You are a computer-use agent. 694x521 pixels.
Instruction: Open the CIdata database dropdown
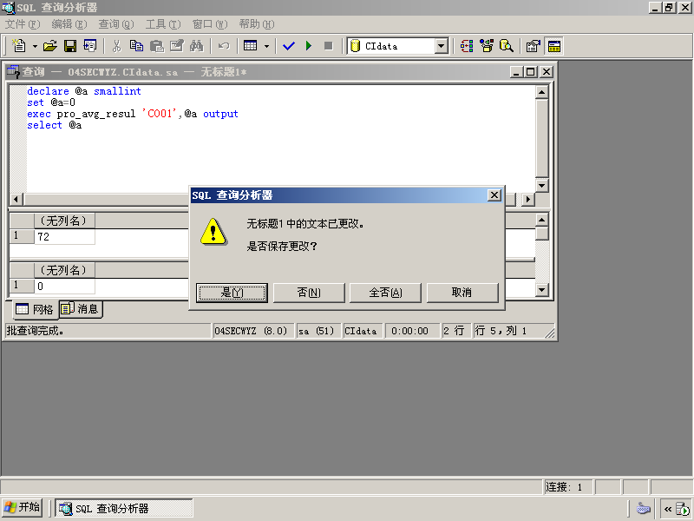(441, 46)
